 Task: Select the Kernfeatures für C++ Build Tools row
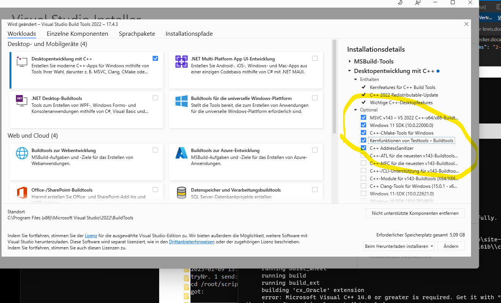(403, 87)
